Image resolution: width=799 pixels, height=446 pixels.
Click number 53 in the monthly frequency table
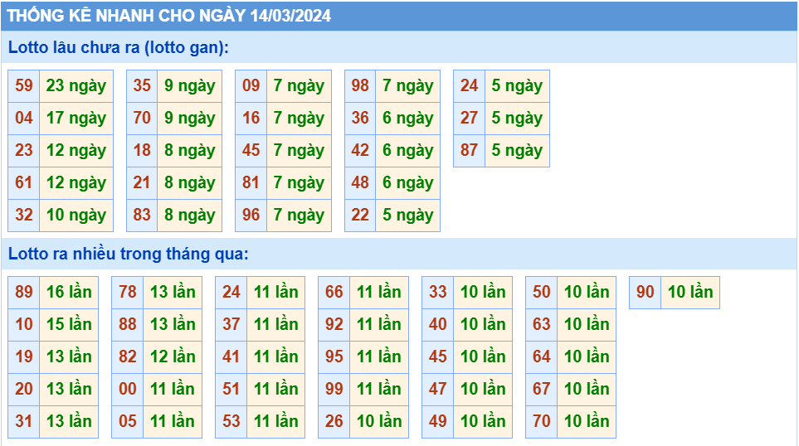(x=231, y=422)
